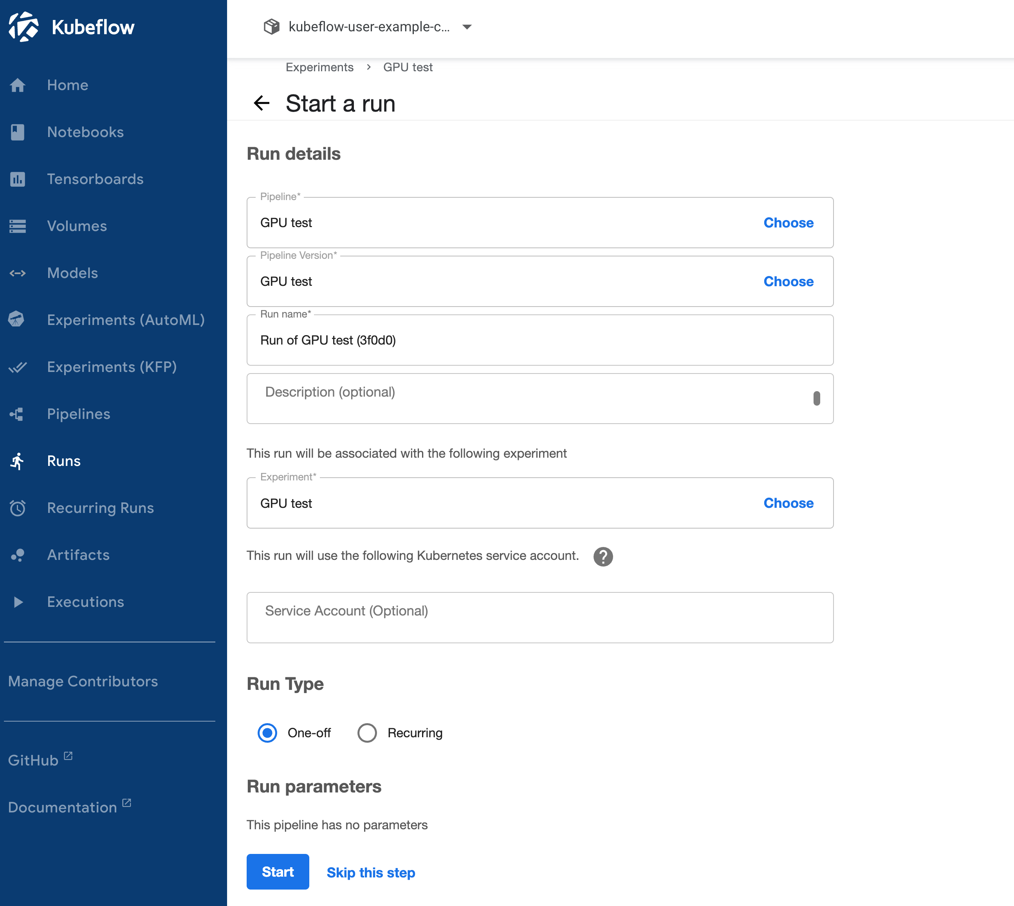Screen dimensions: 1014x906
Task: Click the Tensorboards chart icon
Action: pos(18,179)
